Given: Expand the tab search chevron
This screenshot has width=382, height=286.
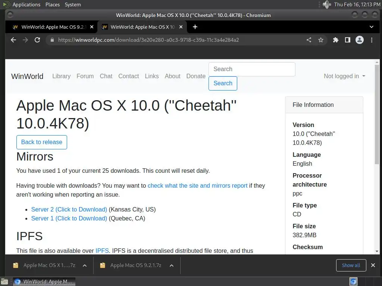Looking at the screenshot, I should (372, 27).
